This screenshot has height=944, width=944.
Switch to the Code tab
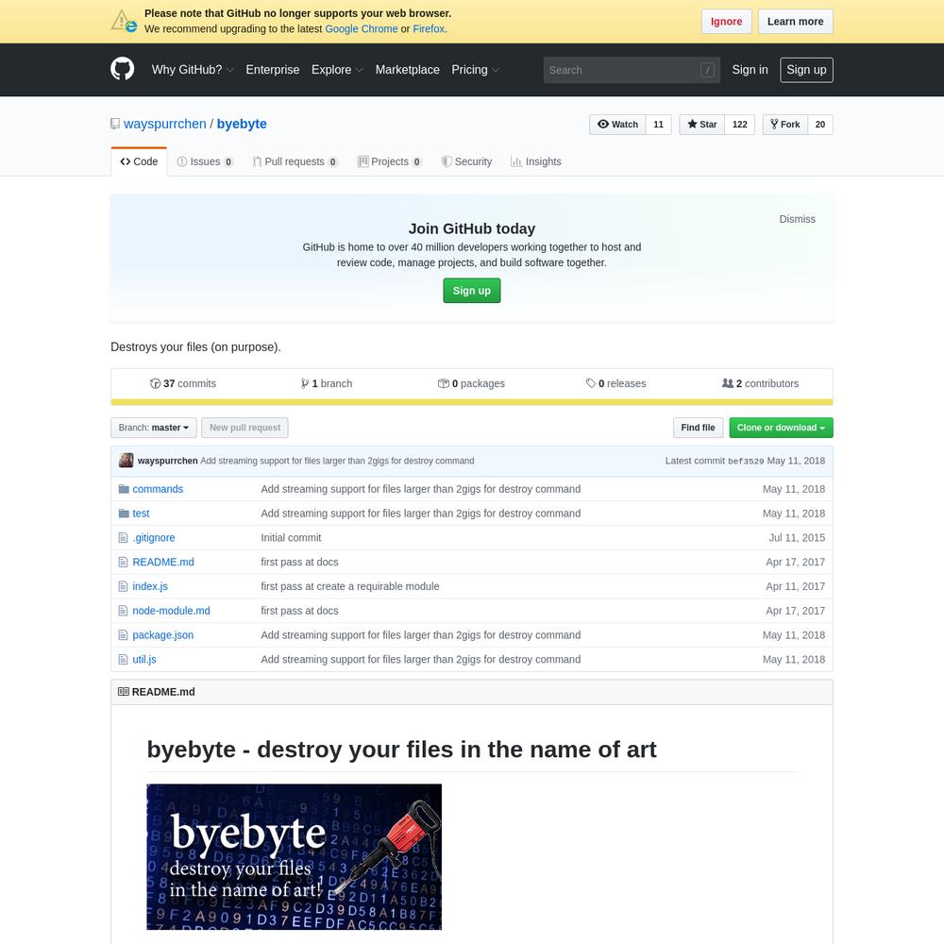point(139,161)
